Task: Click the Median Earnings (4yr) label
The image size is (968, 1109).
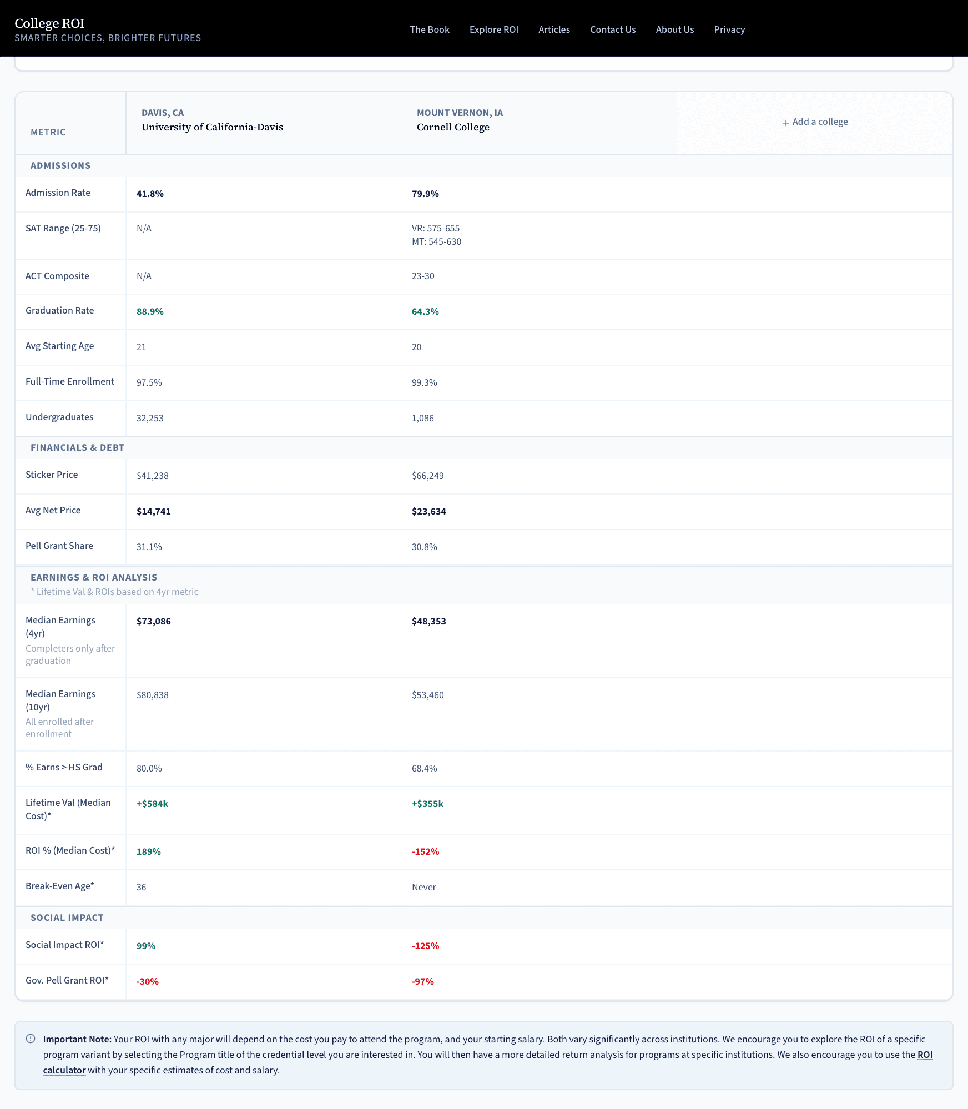Action: pos(60,627)
